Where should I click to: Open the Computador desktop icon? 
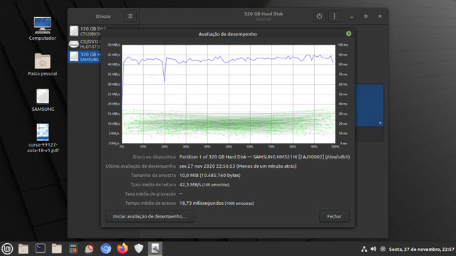point(43,28)
